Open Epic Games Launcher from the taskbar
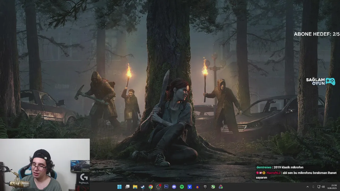The width and height of the screenshot is (340, 191). [205, 187]
